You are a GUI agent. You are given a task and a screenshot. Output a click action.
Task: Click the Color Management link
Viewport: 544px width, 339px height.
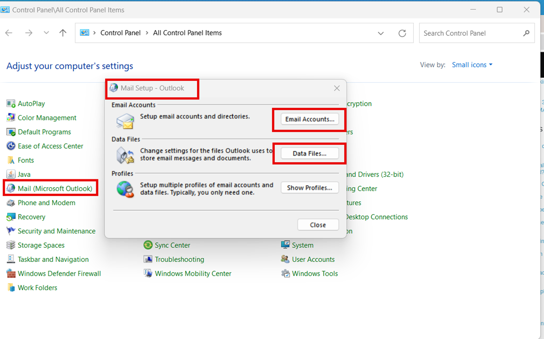(47, 118)
